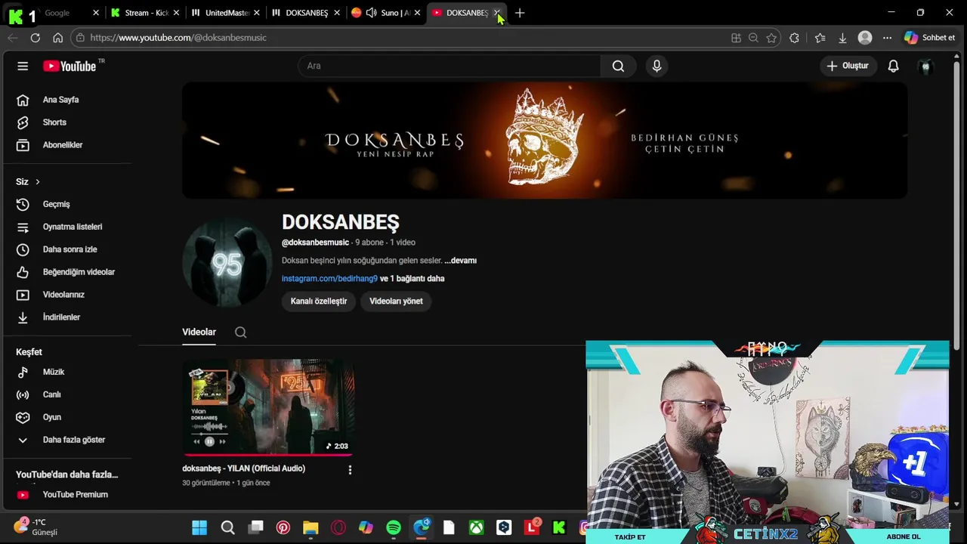Search within channel videos icon
967x544 pixels.
pos(240,332)
